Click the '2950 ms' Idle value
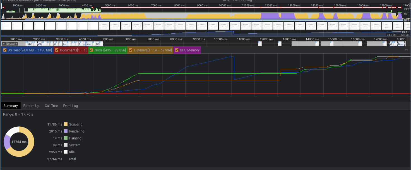411x170 pixels. tap(56, 152)
